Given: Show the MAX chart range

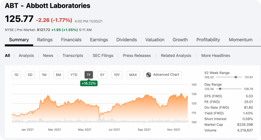Looking at the screenshot, I should click(133, 75).
